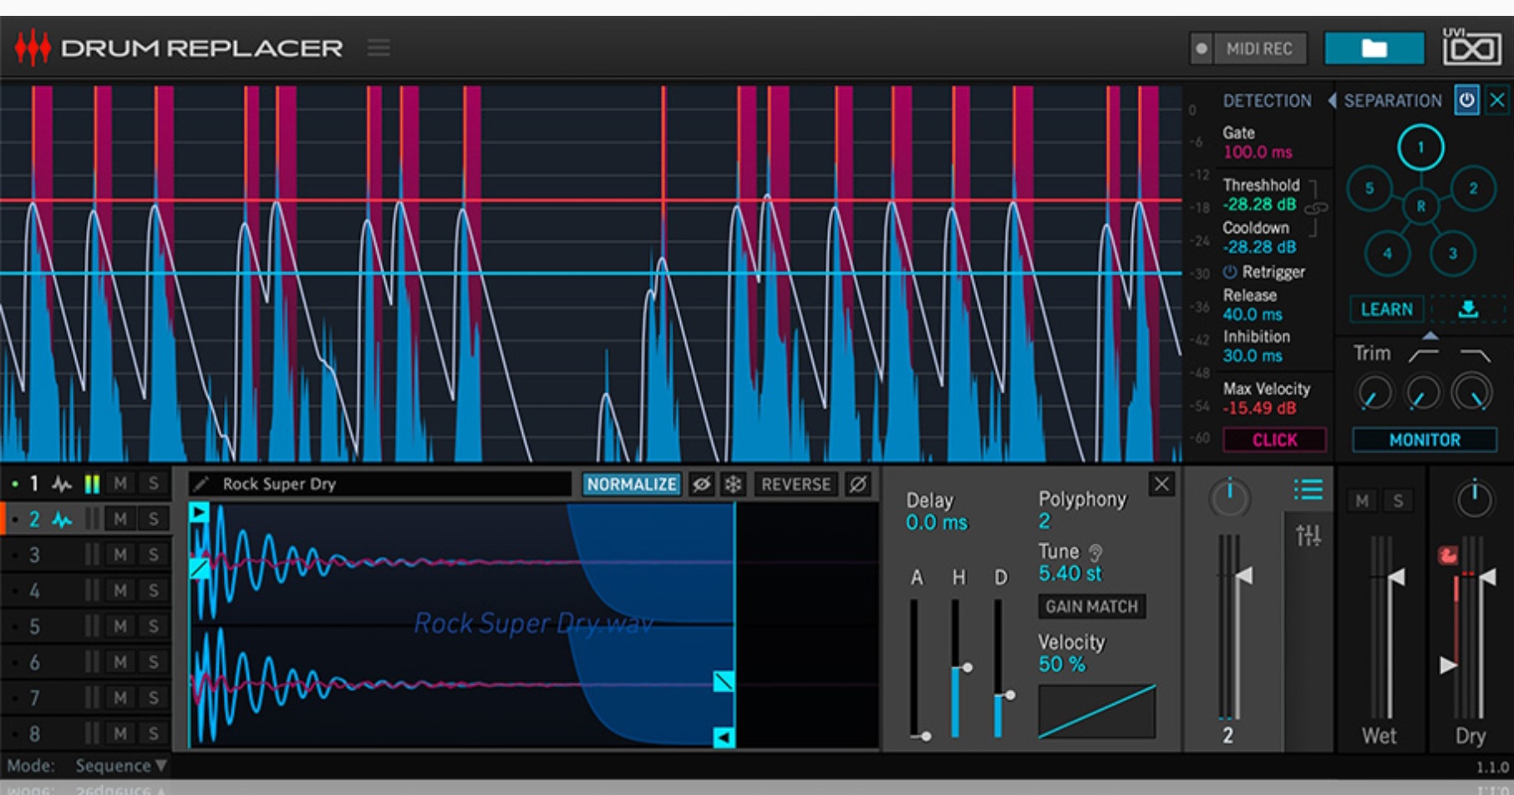Select separation node 1
Screen dimensions: 1514x795
1420,148
